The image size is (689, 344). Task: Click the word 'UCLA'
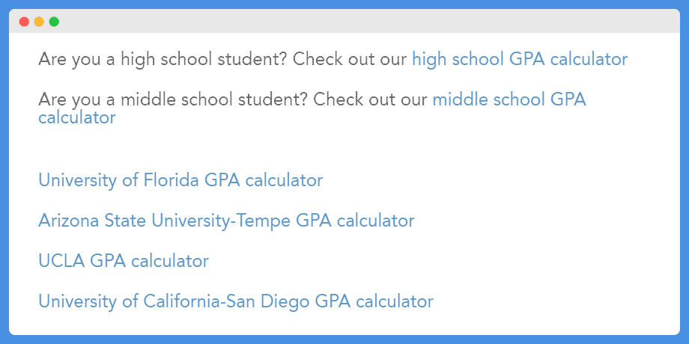tap(61, 261)
